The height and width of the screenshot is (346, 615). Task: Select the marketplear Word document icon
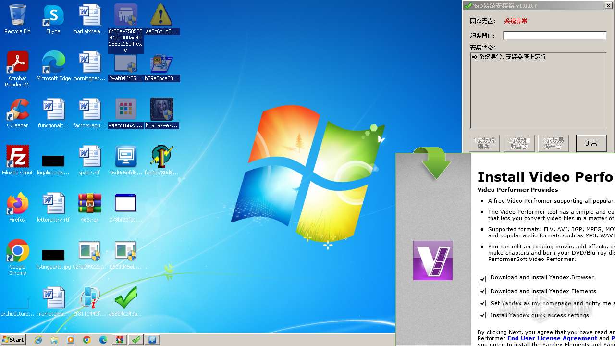(53, 302)
